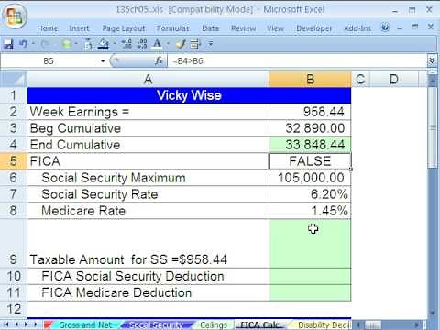
Task: Apply fill color with the paint bucket icon
Action: [x=104, y=44]
